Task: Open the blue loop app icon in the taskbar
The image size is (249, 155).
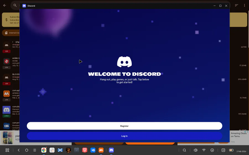Action: click(x=93, y=150)
